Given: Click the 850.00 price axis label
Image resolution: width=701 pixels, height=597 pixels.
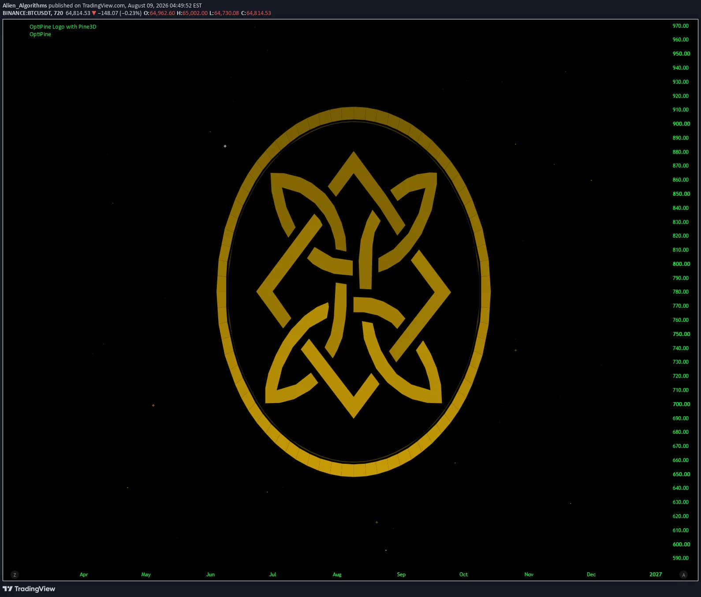Looking at the screenshot, I should [681, 194].
